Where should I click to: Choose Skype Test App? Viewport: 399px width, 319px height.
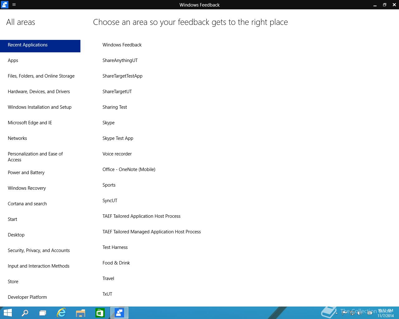(118, 138)
